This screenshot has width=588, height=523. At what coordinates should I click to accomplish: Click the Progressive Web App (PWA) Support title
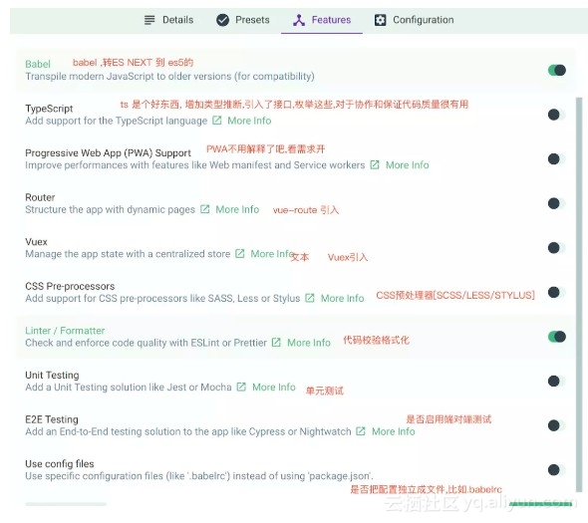point(108,152)
